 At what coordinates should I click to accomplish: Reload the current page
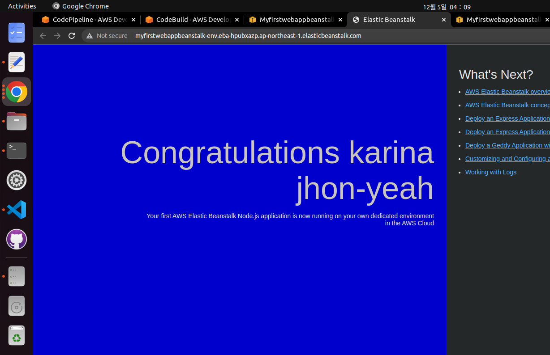coord(72,36)
